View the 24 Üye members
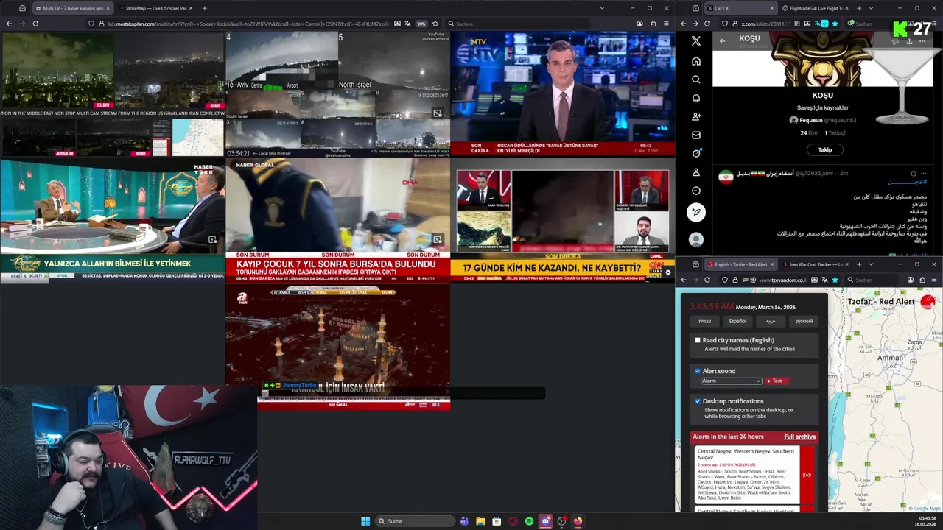Screen dimensions: 943x530 click(809, 133)
